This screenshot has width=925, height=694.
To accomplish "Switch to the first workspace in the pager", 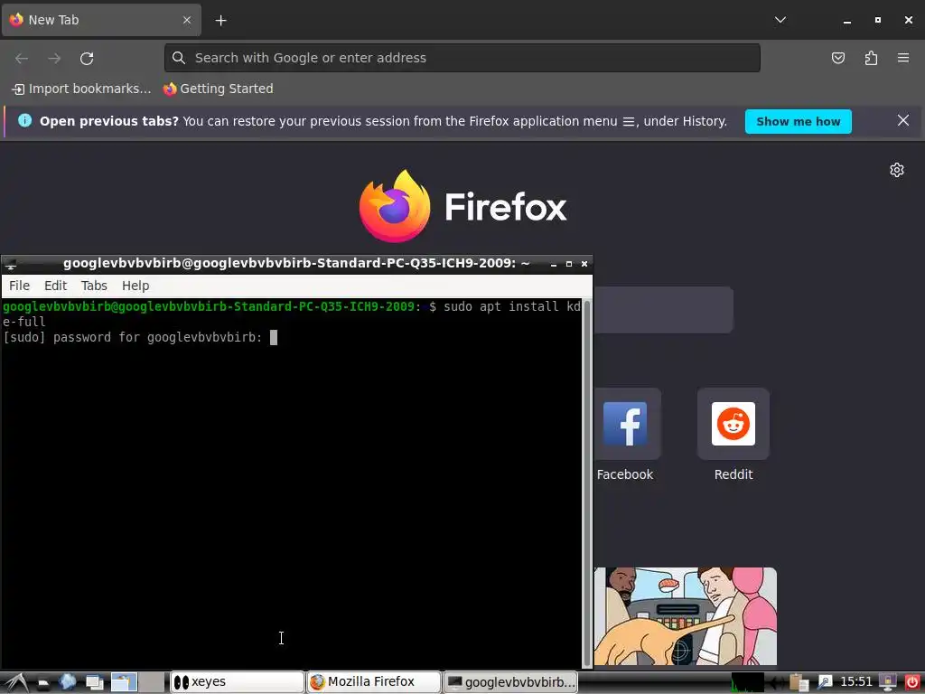I will (124, 683).
